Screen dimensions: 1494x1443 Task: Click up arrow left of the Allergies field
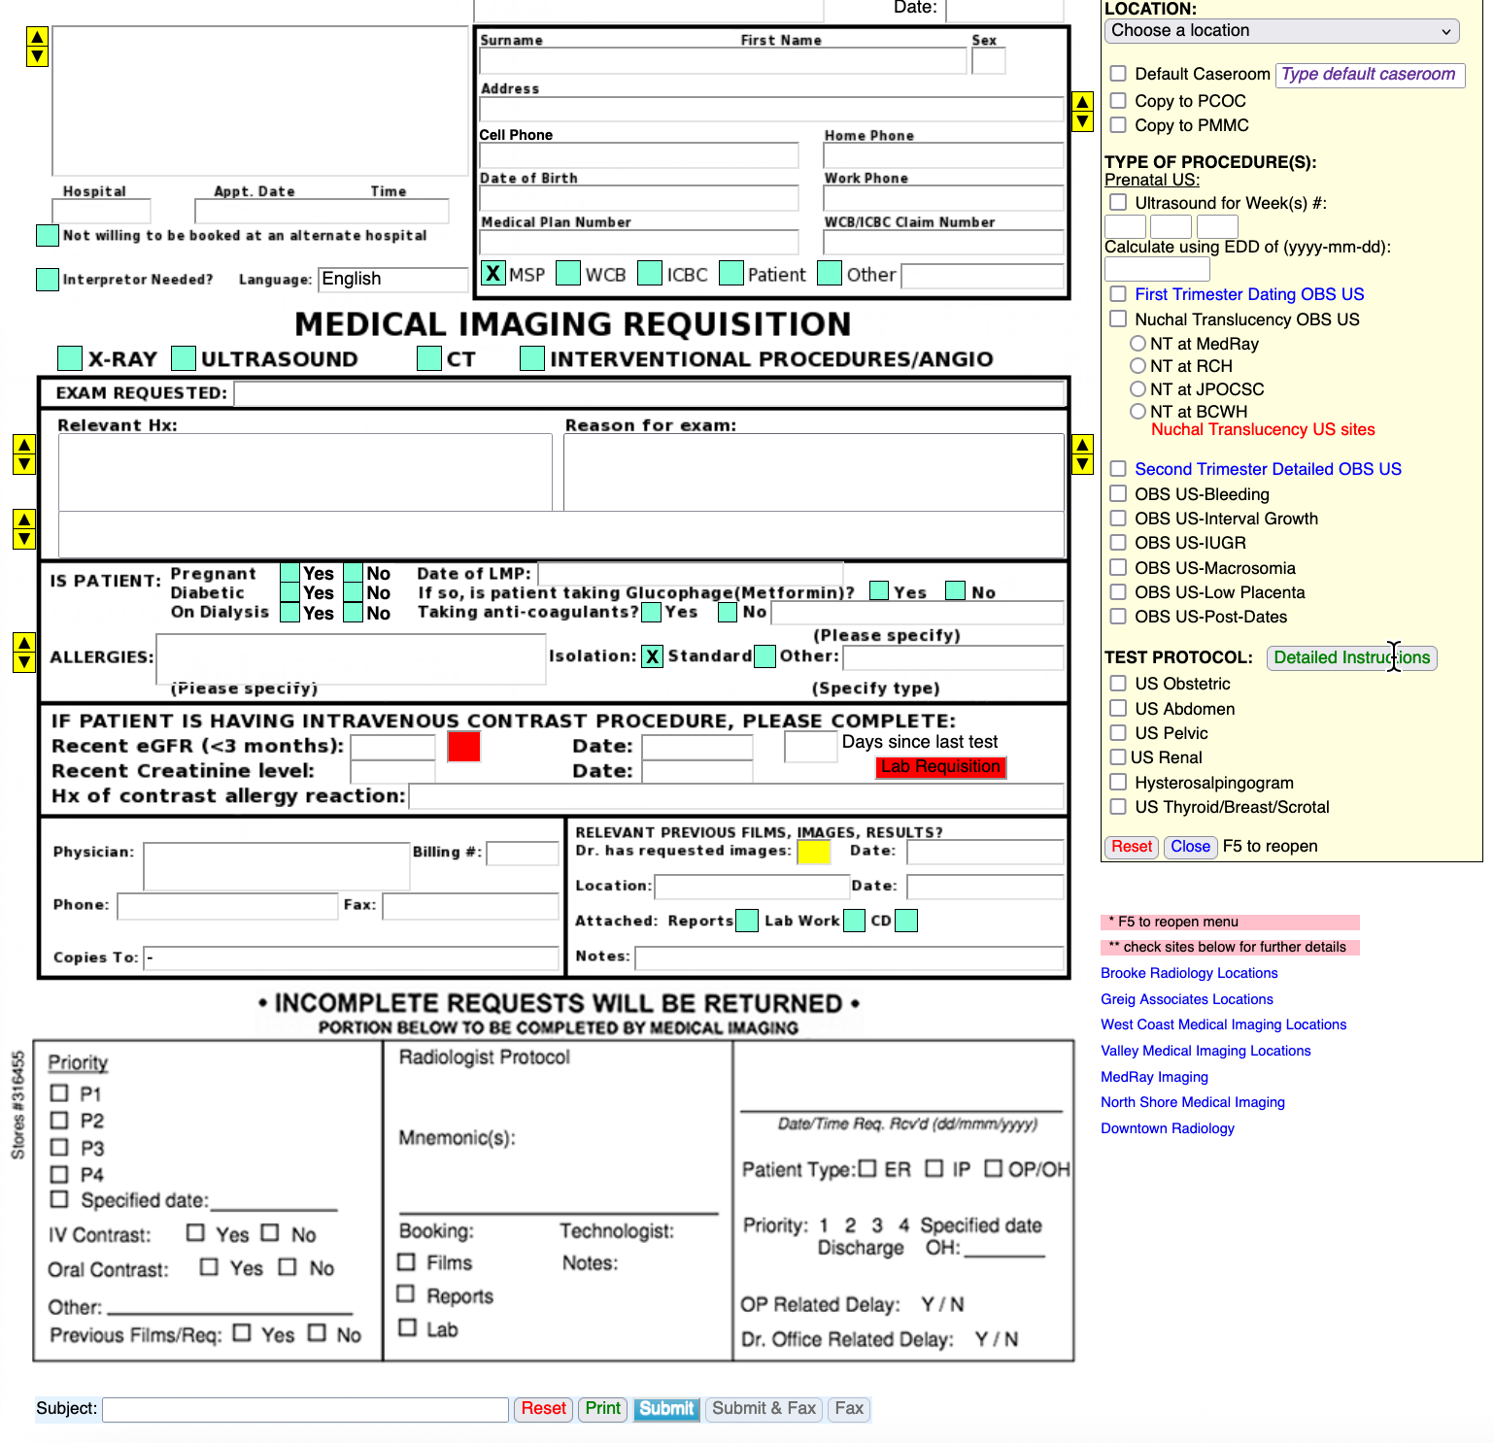click(24, 643)
